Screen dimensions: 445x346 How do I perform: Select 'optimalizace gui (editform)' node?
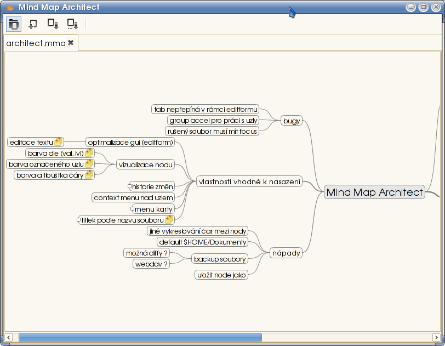click(x=130, y=142)
